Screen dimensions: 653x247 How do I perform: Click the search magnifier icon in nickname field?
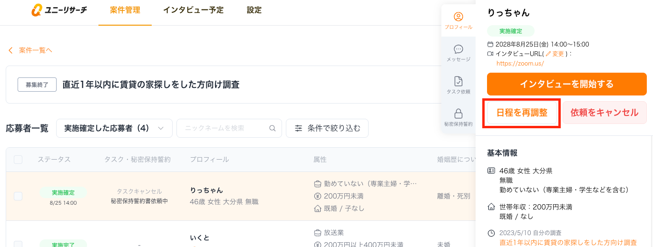[x=273, y=128]
